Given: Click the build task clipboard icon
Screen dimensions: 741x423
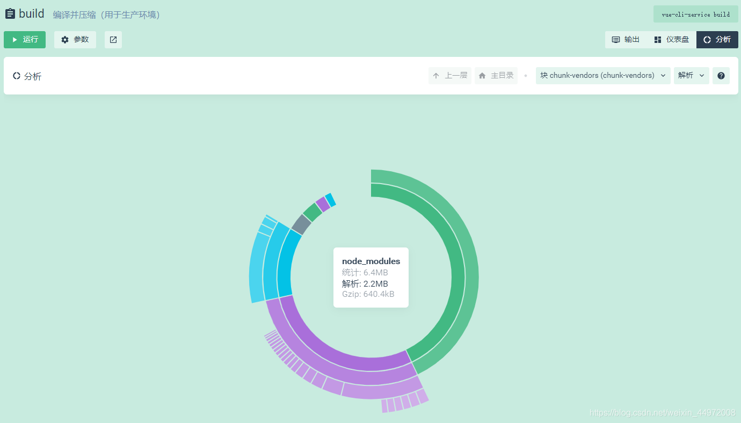Looking at the screenshot, I should (10, 14).
